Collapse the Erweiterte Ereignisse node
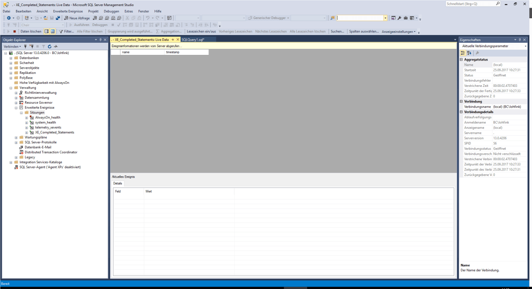532x289 pixels. [16, 108]
